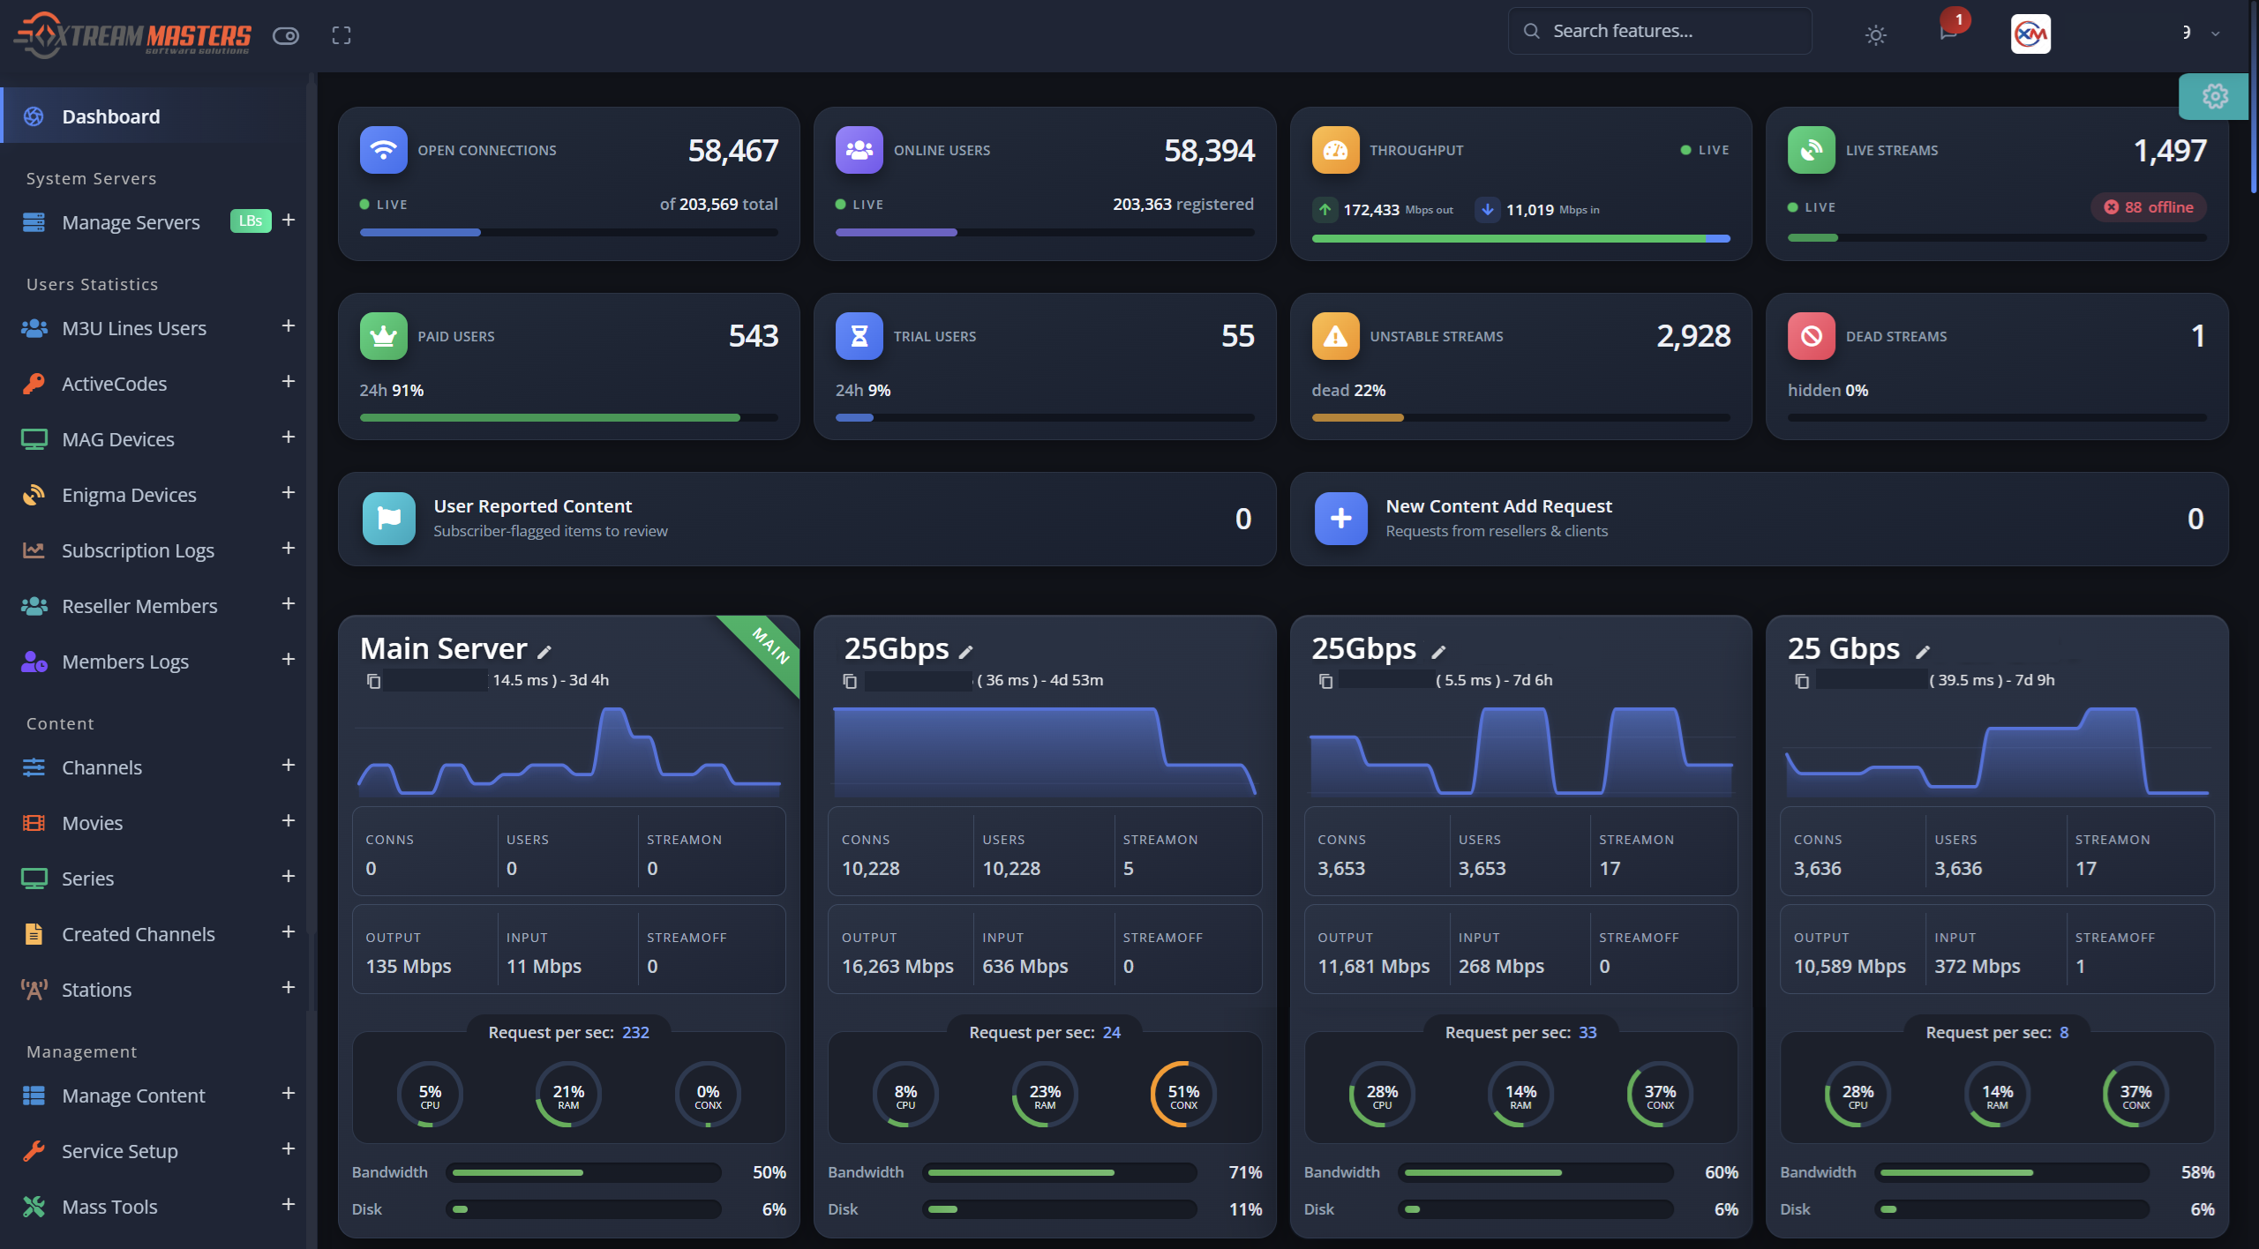Click Main Server bandwidth progress bar
Screen dimensions: 2259x1249
coord(583,1172)
